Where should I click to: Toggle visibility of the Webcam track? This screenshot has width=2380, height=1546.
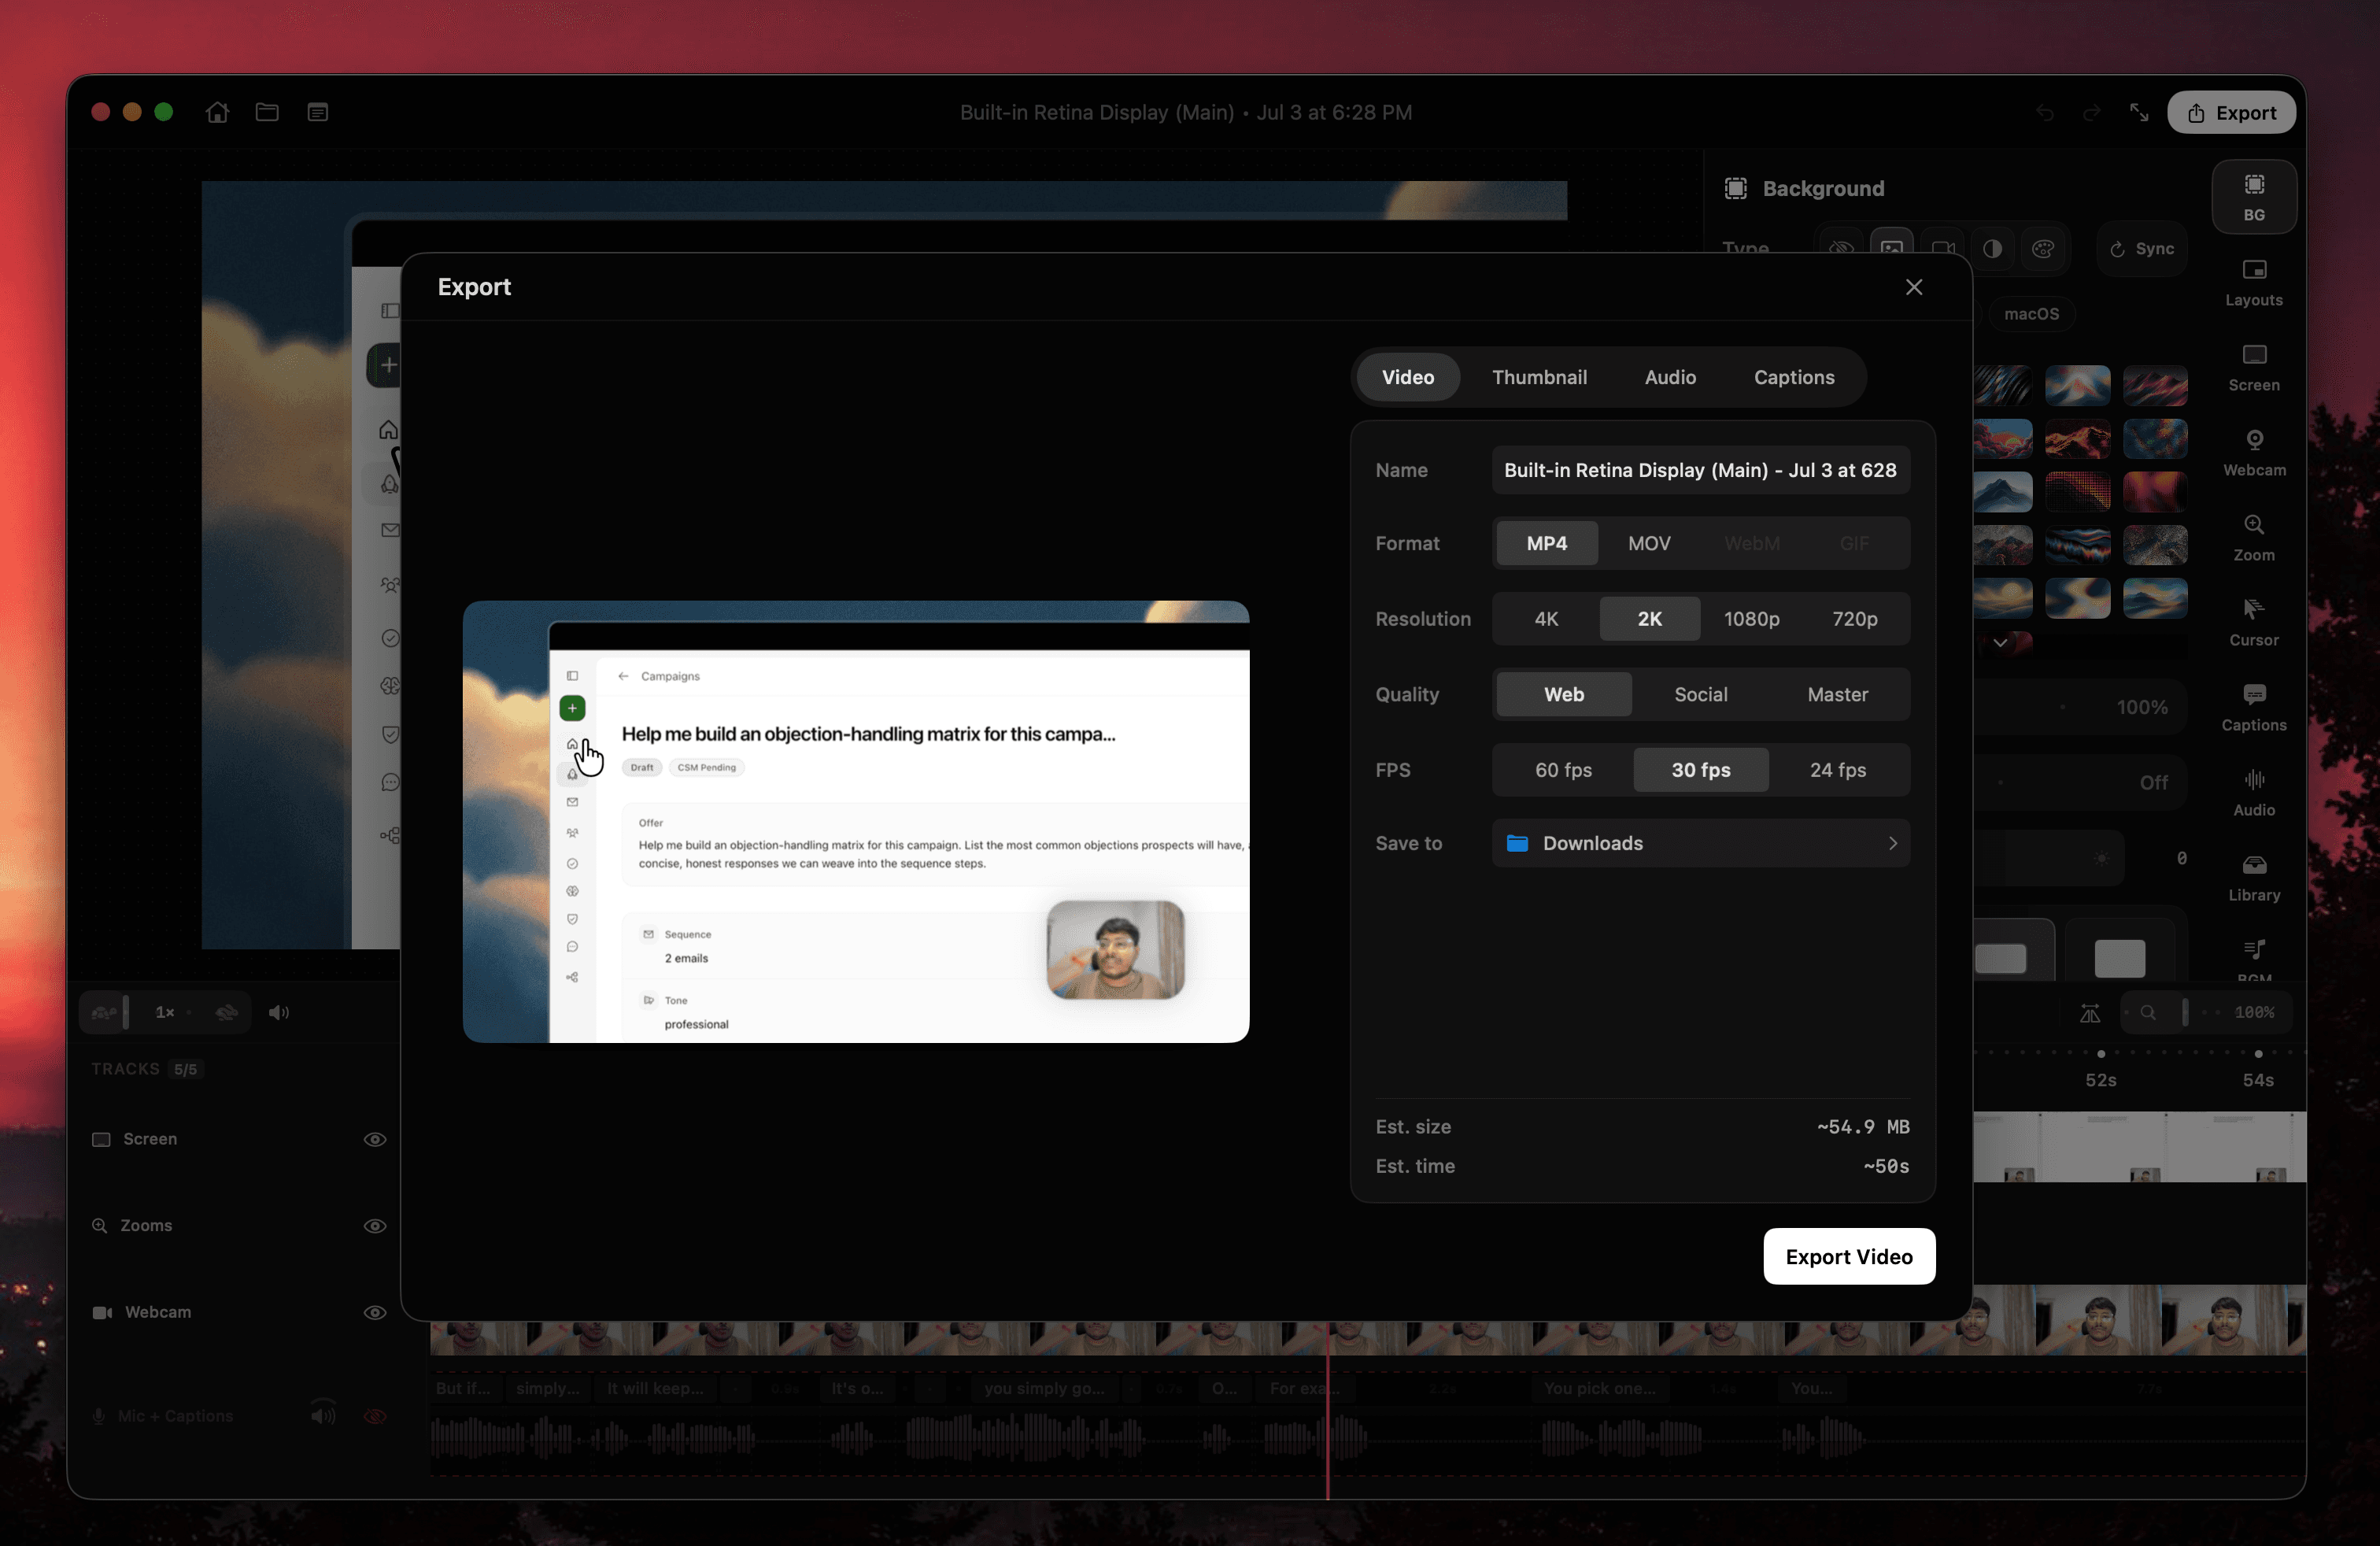(375, 1312)
